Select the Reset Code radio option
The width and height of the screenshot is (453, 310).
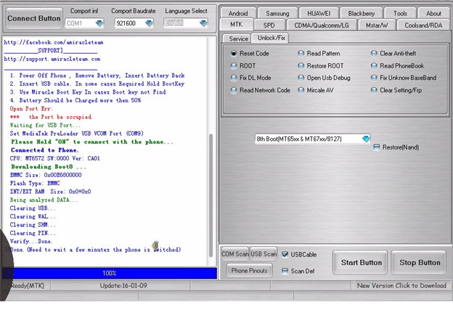click(234, 54)
